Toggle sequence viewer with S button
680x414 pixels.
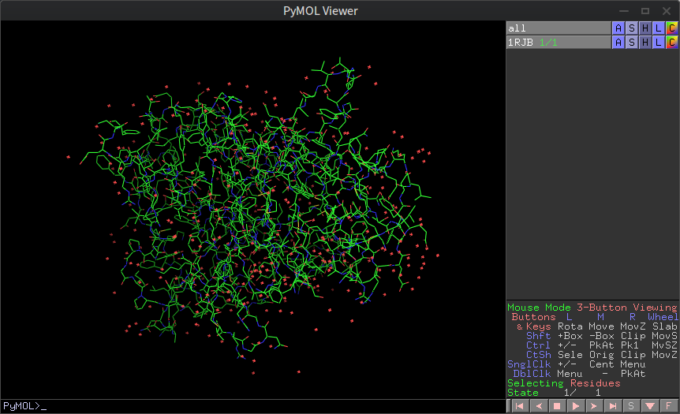pyautogui.click(x=631, y=406)
